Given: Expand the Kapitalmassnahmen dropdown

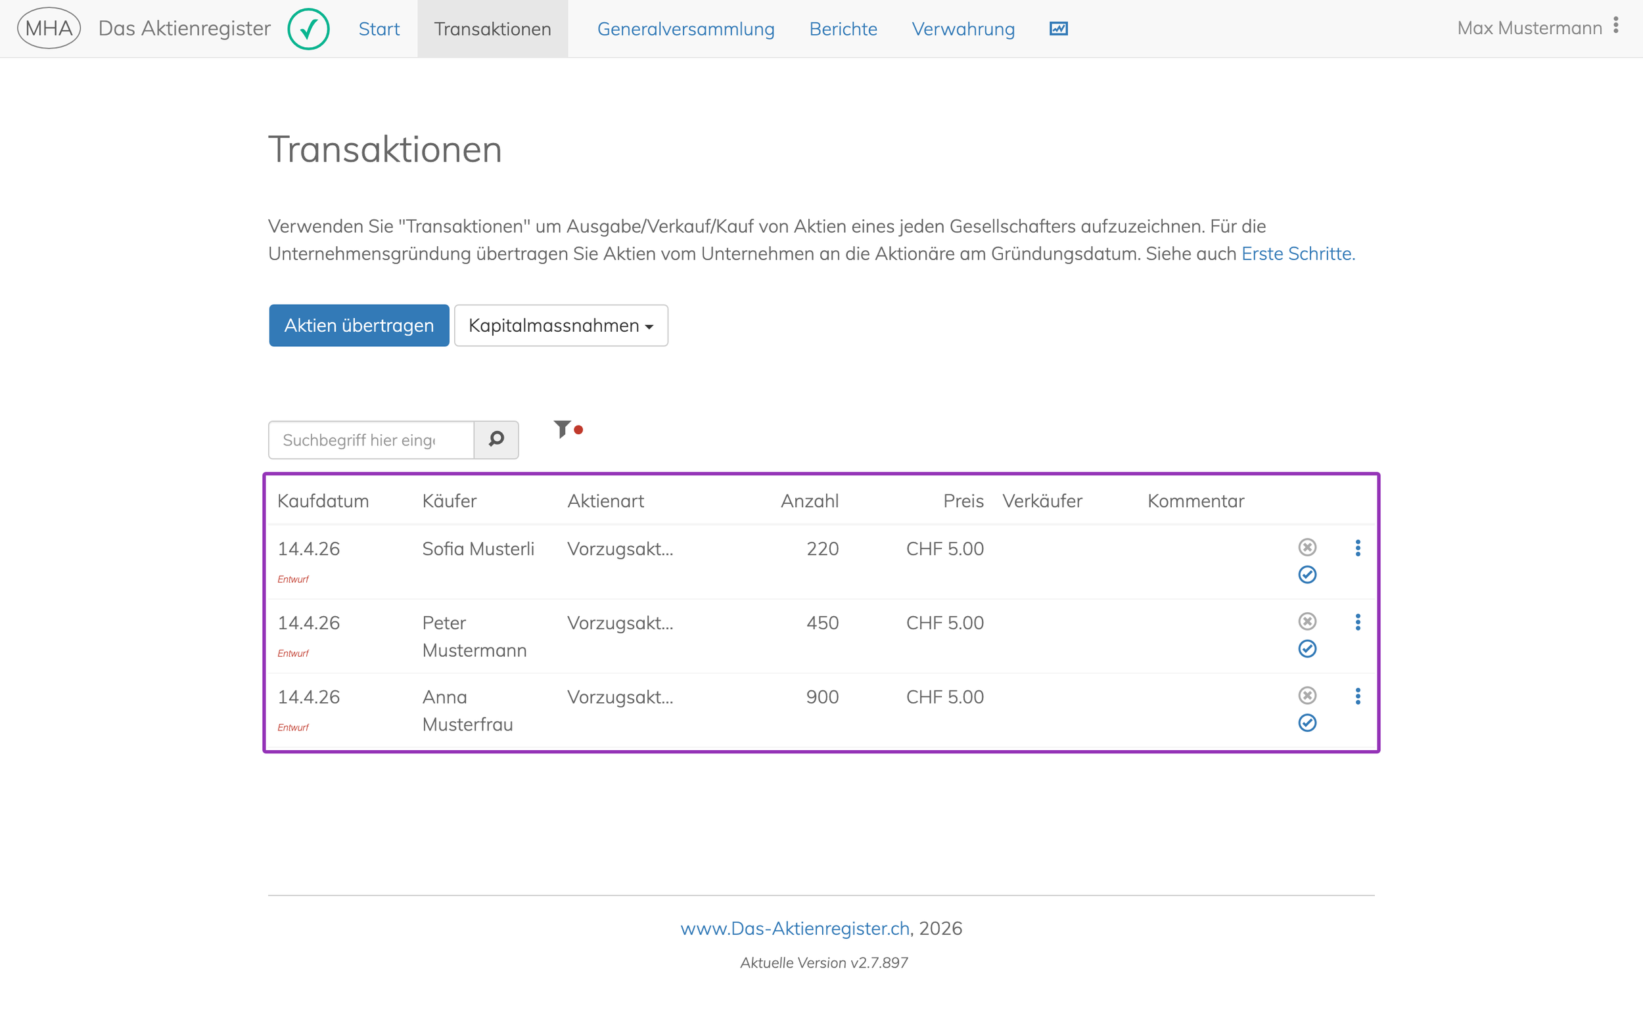Looking at the screenshot, I should point(561,326).
